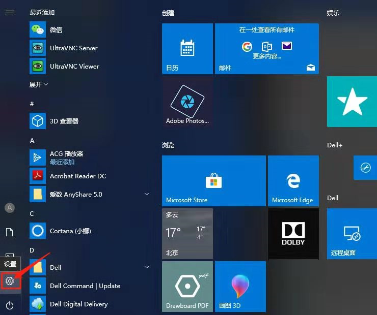Viewport: 377px width, 315px height.
Task: Expand 爱数 AnyShare 5.0 folder
Action: 147,194
